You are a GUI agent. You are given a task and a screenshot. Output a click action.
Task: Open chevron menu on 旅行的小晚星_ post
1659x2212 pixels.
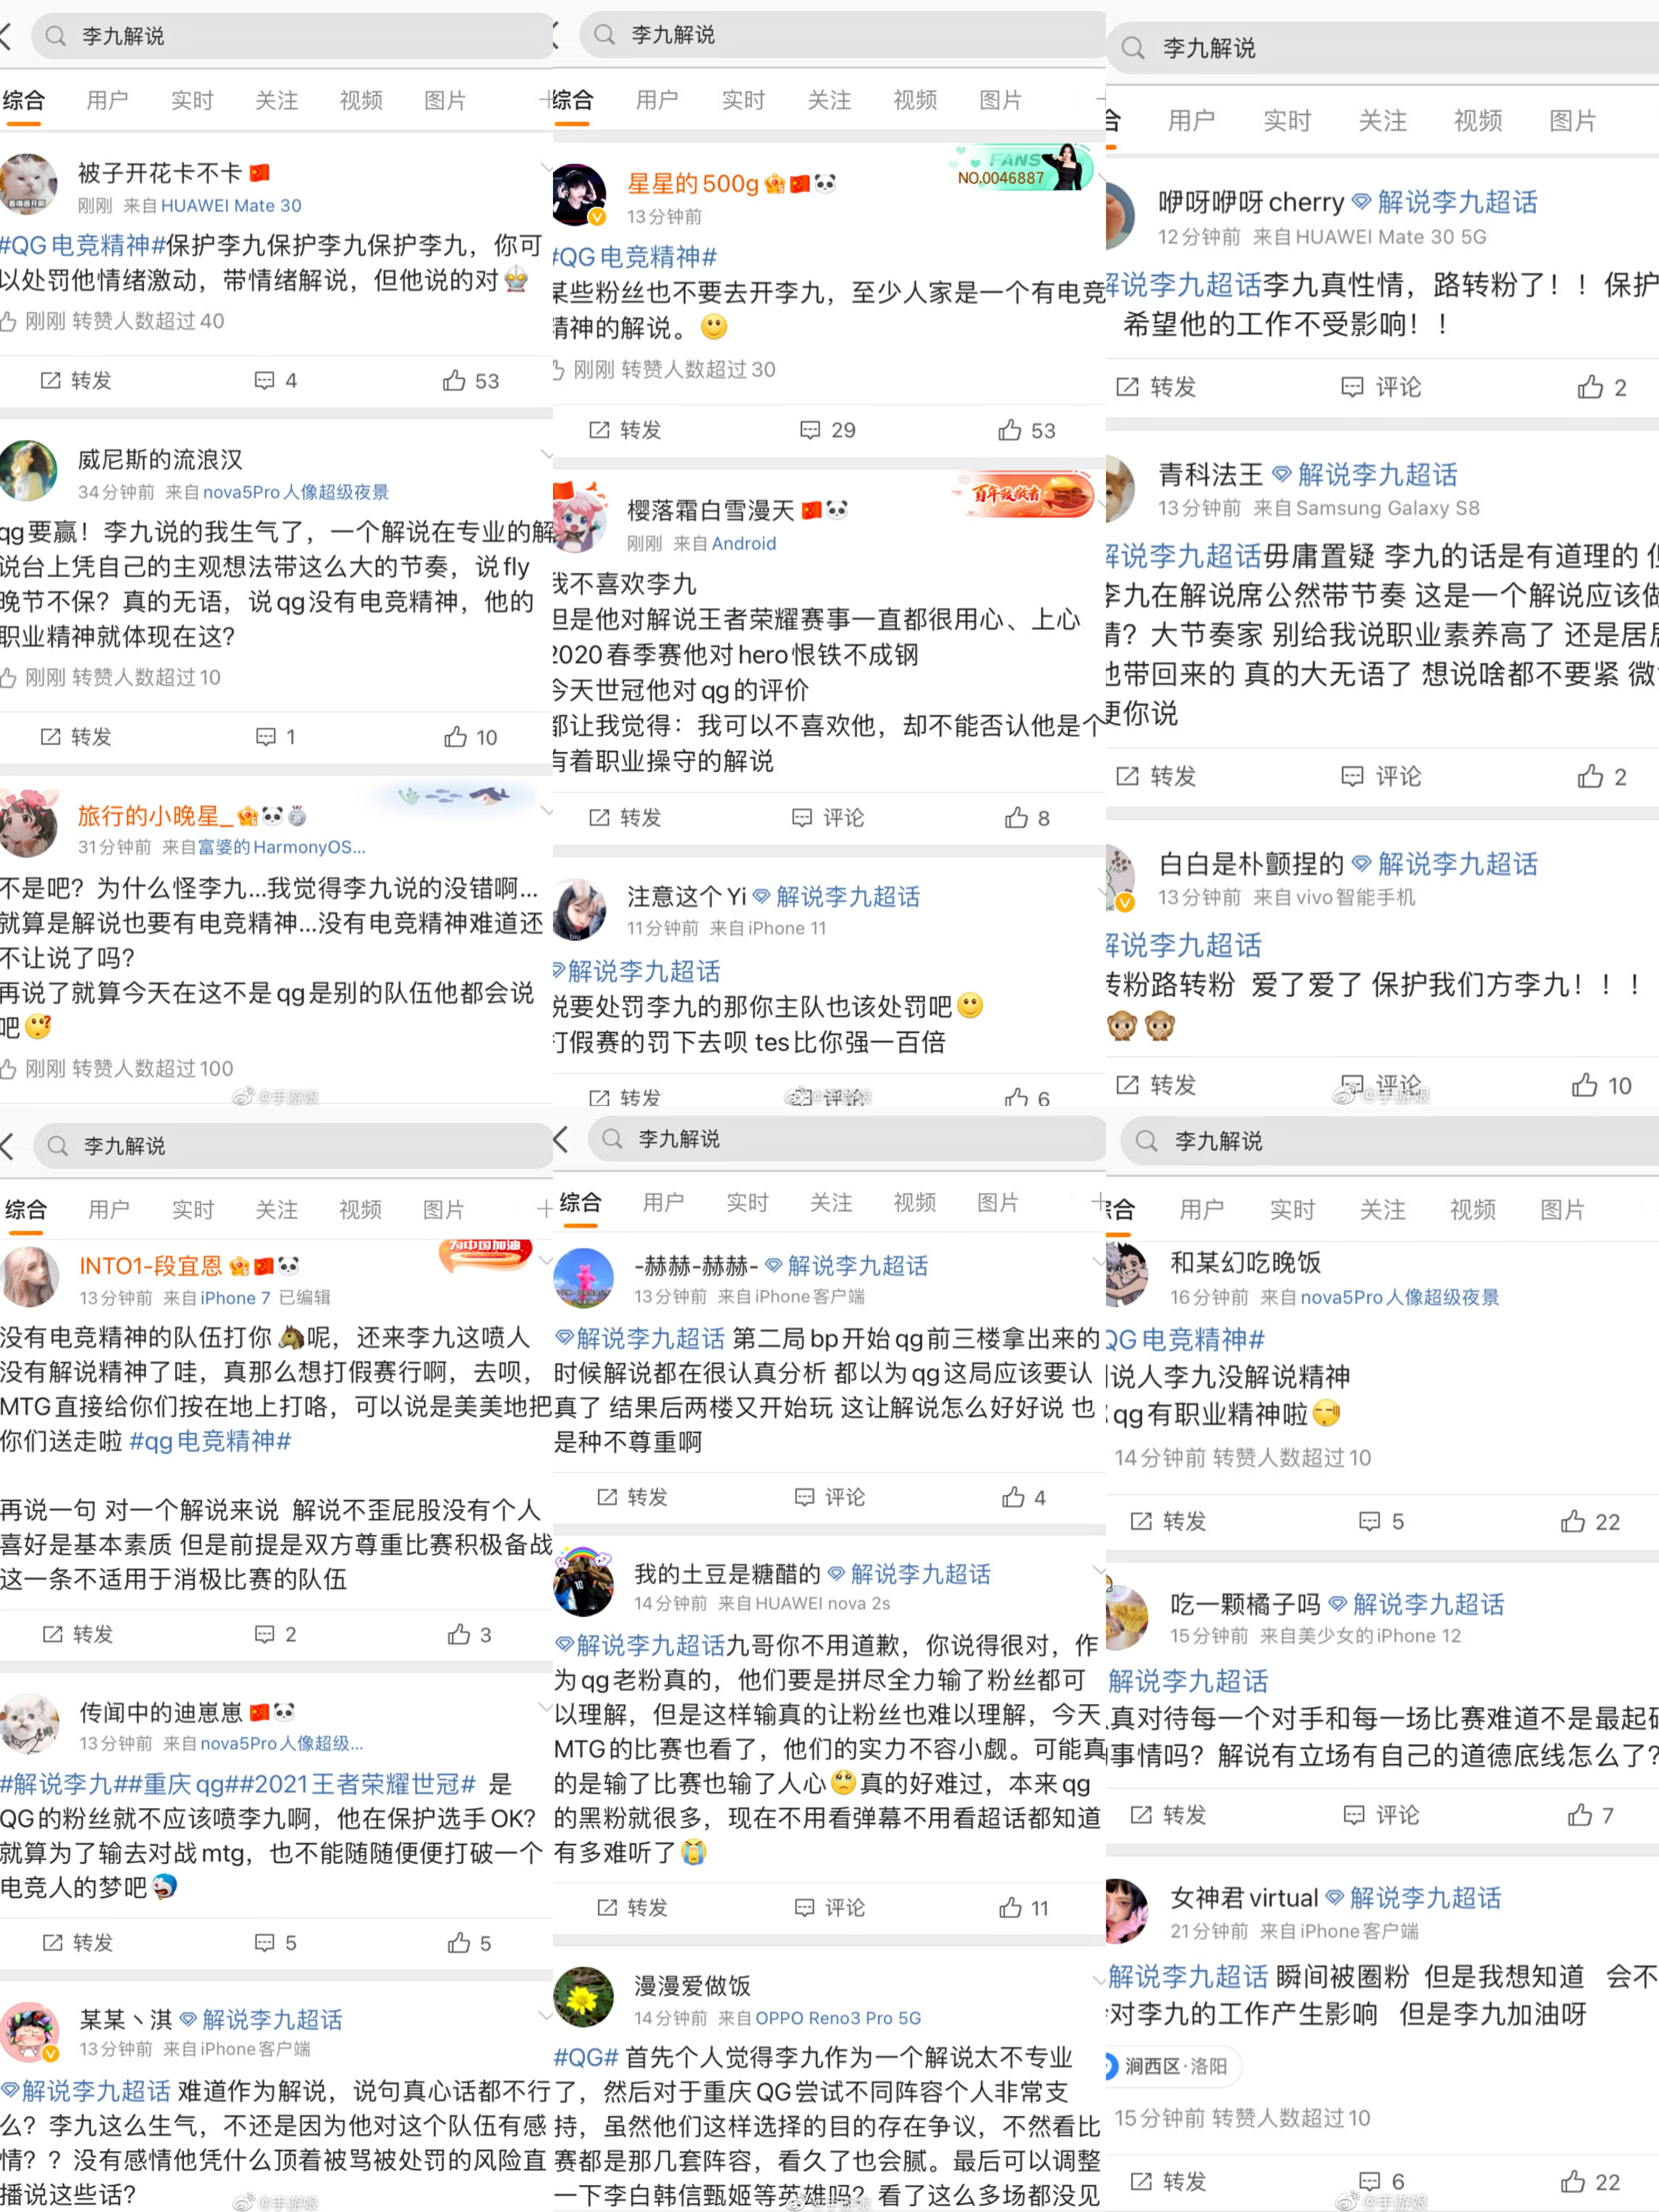point(546,810)
